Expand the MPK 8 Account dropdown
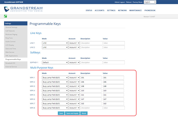The height and width of the screenshot is (124, 178). [x=74, y=108]
